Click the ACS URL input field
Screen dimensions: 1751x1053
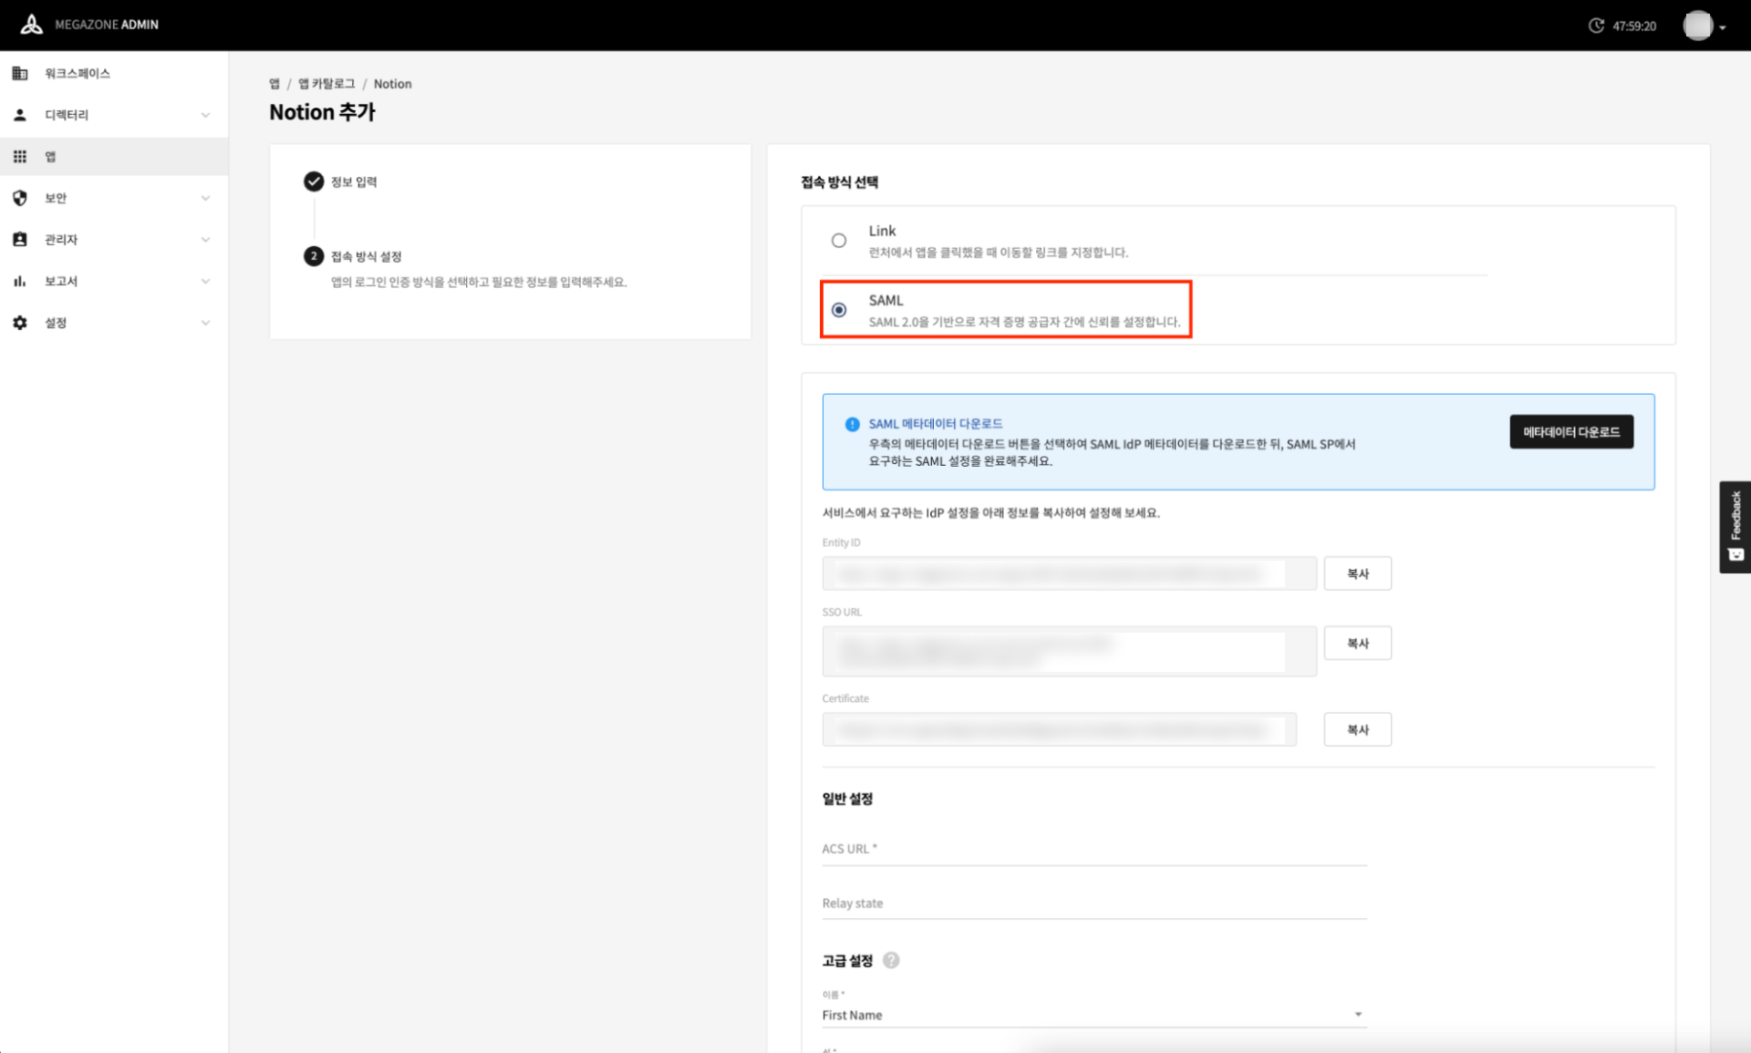1093,850
